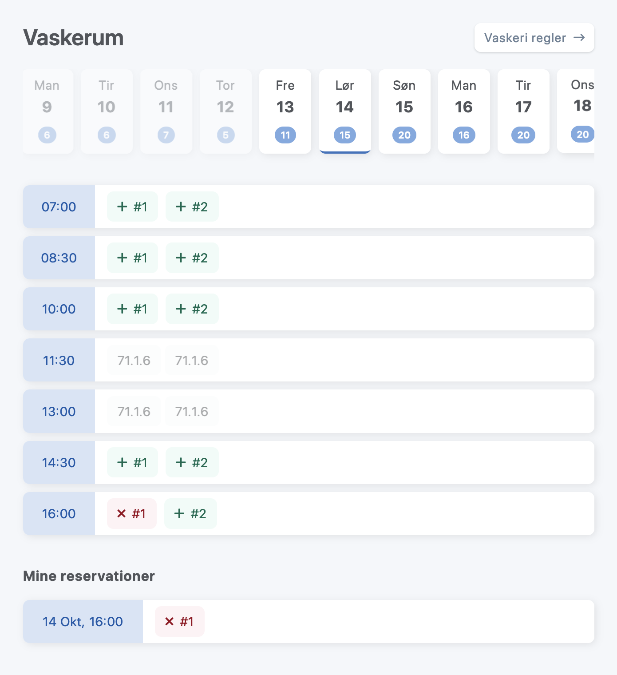Select Fre 13 day tab
Viewport: 617px width, 675px height.
285,111
